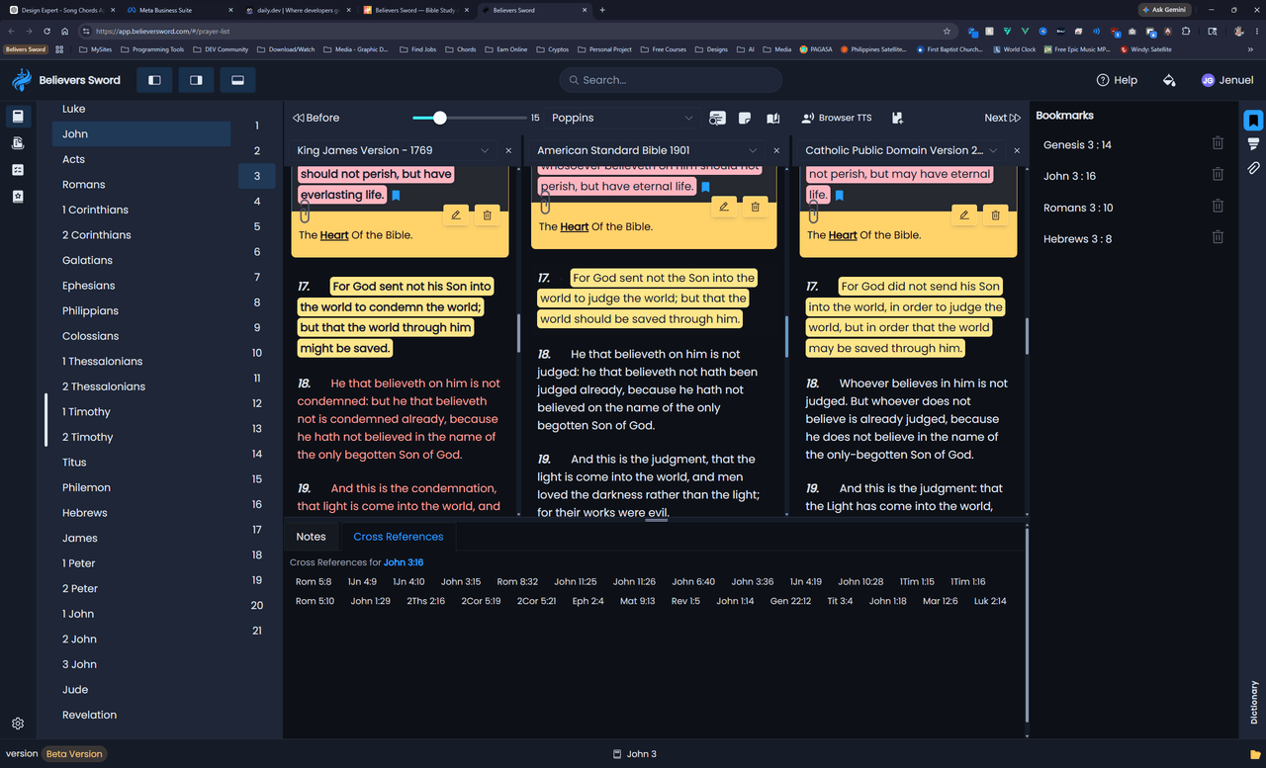Screen dimensions: 1266x768
Task: Delete the Hebrews 3 : 8 bookmark
Action: pos(1218,238)
